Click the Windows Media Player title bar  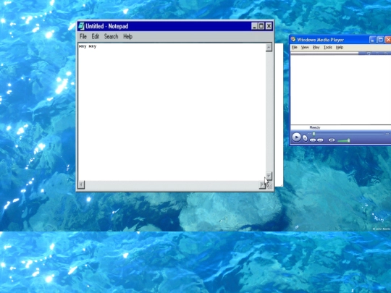point(340,40)
